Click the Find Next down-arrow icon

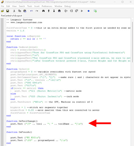[x=49, y=11]
